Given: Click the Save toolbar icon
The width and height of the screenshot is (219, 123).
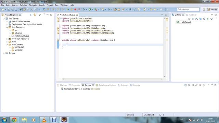Looking at the screenshot, I should (9, 9).
